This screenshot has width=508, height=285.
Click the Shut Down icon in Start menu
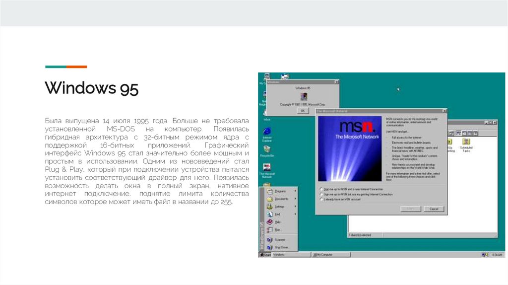(269, 247)
